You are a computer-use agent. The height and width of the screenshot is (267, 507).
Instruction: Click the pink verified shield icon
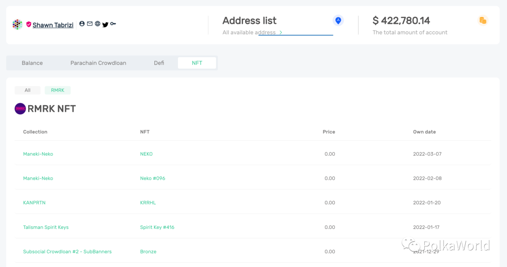[29, 24]
